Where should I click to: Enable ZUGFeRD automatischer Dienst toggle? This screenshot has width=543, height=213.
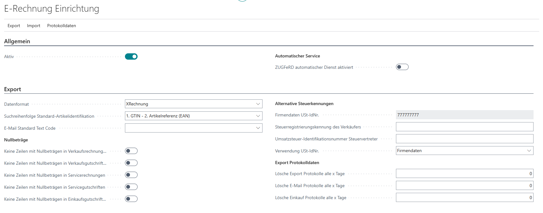click(402, 67)
